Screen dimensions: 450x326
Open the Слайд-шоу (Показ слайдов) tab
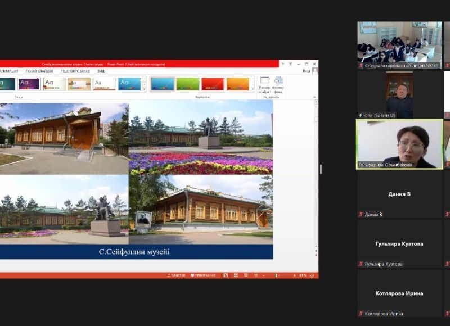39,71
